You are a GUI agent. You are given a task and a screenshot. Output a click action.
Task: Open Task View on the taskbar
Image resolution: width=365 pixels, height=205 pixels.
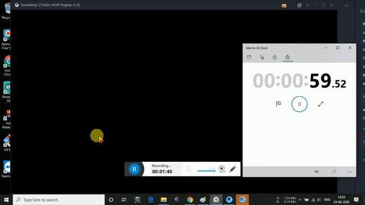point(124,200)
